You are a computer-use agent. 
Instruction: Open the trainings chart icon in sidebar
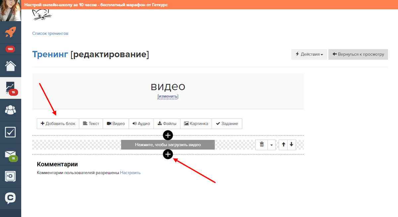pyautogui.click(x=10, y=88)
